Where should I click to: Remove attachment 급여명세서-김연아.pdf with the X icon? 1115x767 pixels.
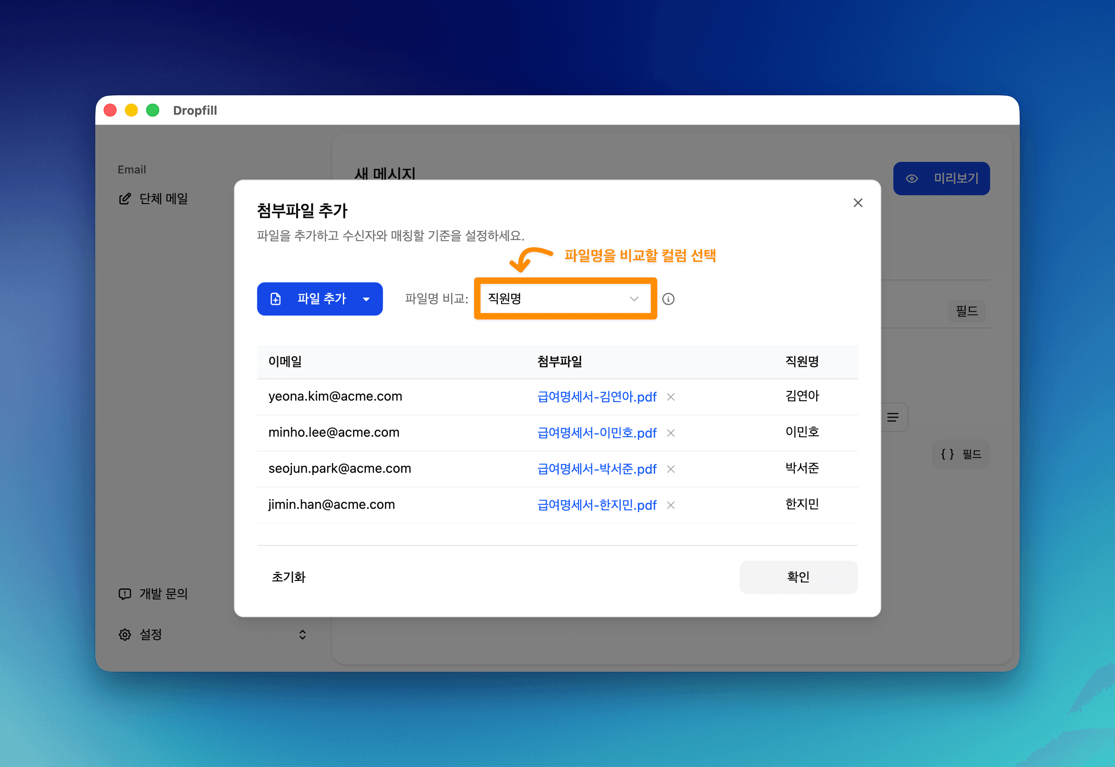pos(670,397)
